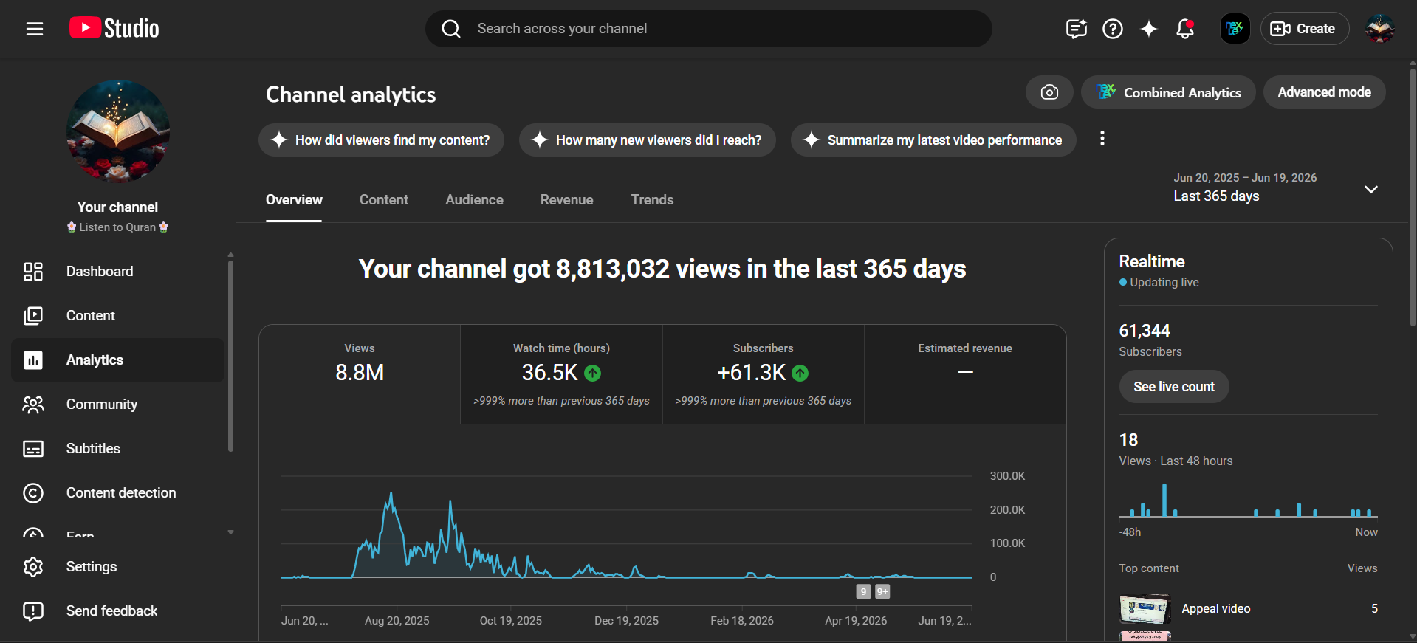1417x643 pixels.
Task: Click the Content detection copyright icon
Action: (x=33, y=493)
